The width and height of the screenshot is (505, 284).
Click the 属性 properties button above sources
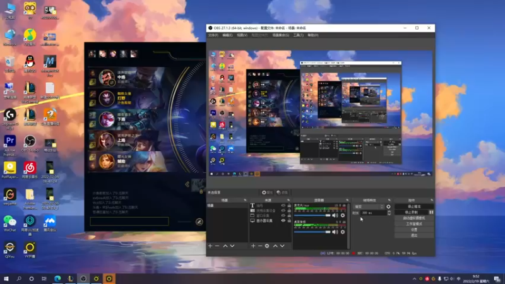pos(267,192)
